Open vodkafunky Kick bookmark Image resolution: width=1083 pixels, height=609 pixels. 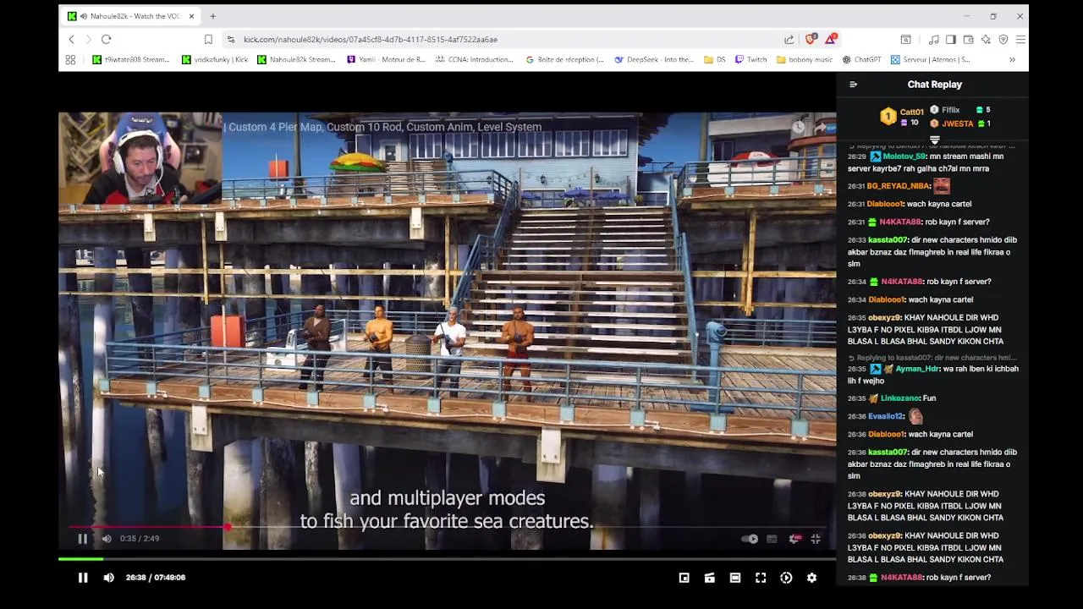point(215,60)
